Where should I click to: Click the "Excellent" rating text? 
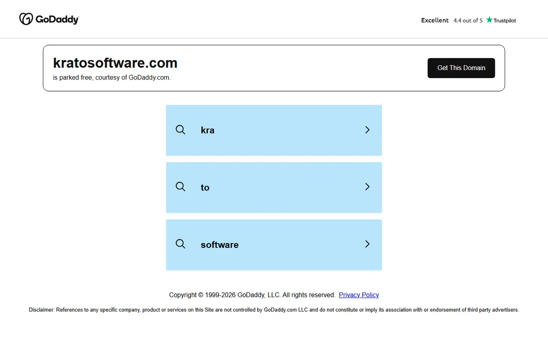[x=435, y=20]
